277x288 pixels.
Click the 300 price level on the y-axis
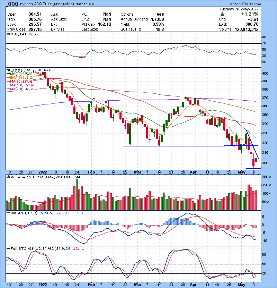pos(265,163)
